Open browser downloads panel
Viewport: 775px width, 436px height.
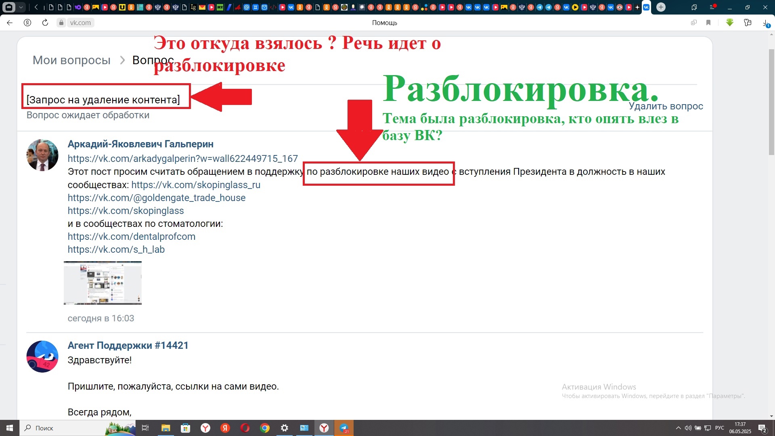pos(766,23)
